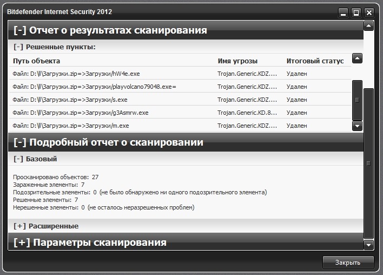The height and width of the screenshot is (275, 383).
Task: Click the Закрыть button
Action: click(348, 263)
